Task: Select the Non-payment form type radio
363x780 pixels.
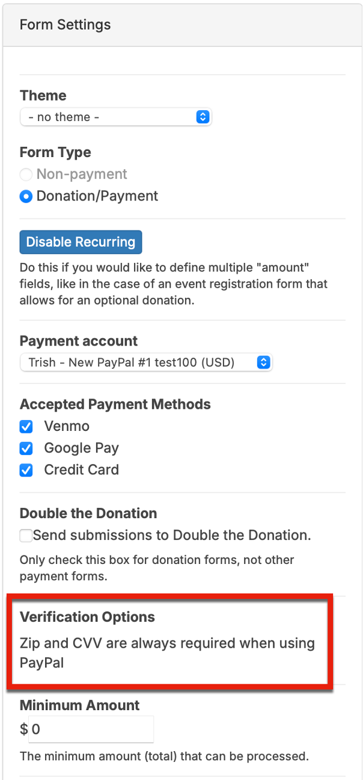Action: coord(26,175)
